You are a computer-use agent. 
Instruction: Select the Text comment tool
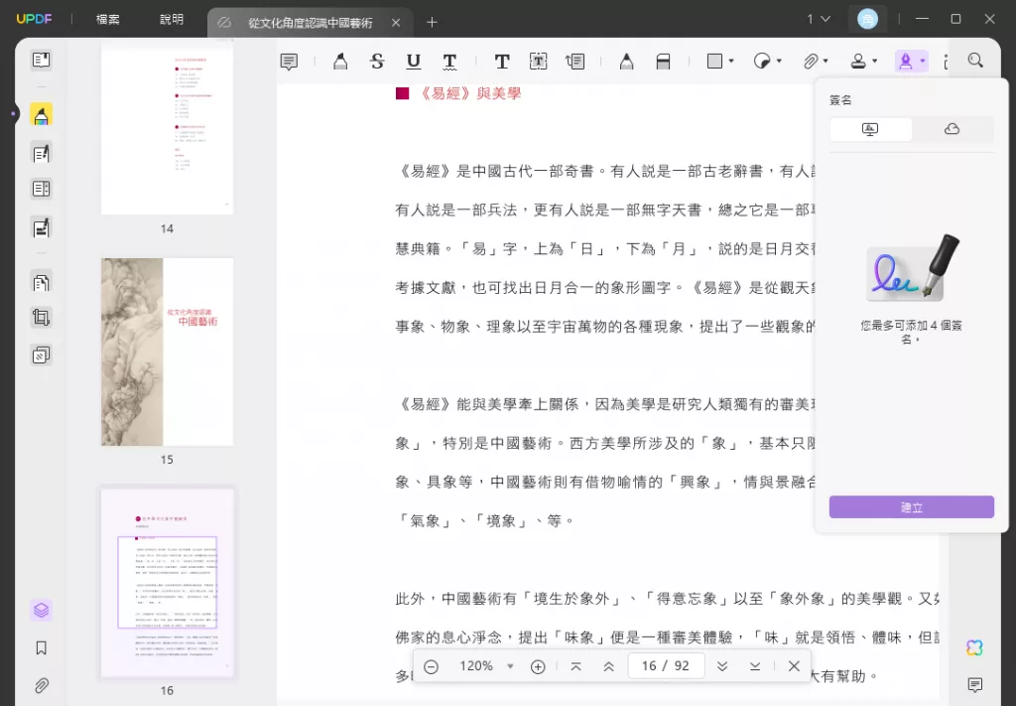[501, 62]
